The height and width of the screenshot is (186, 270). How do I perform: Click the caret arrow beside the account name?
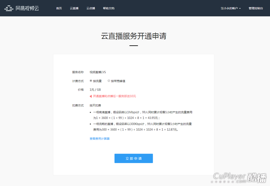(x=240, y=8)
